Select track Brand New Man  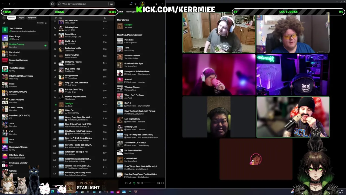pyautogui.click(x=82, y=56)
